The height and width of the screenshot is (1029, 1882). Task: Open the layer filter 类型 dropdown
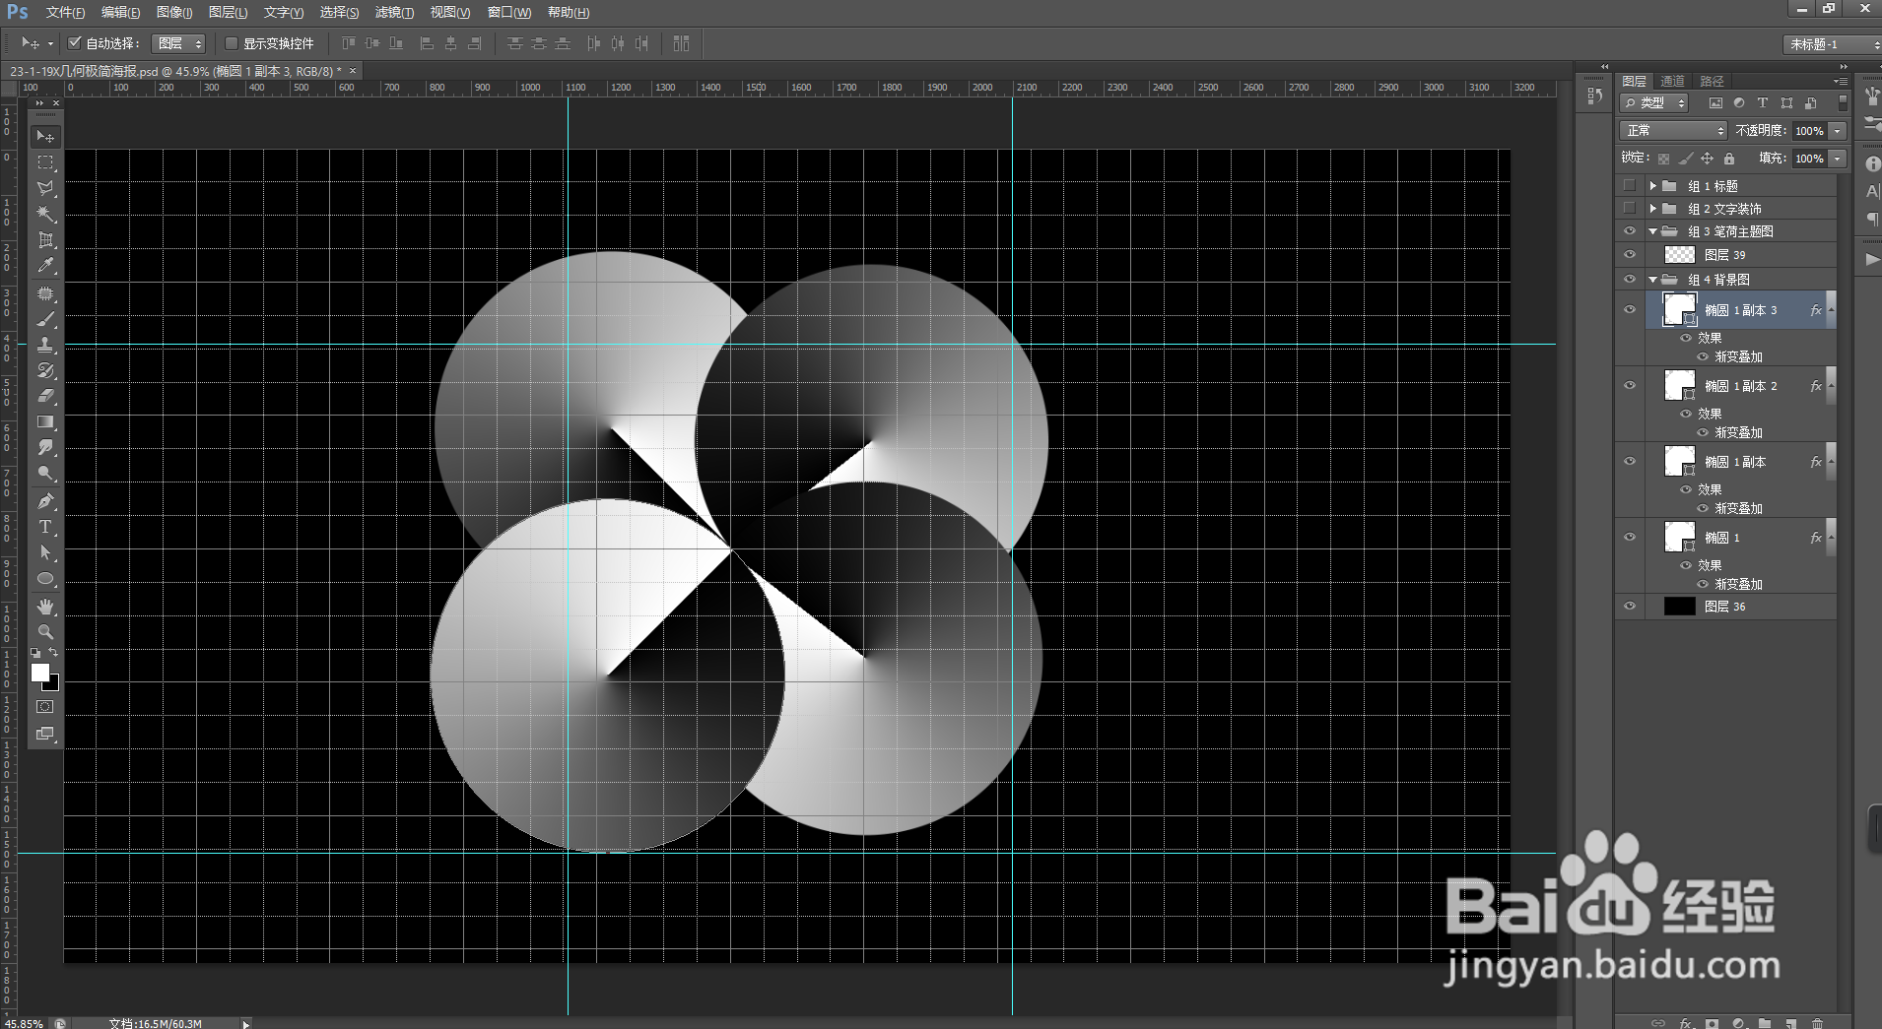click(1654, 102)
